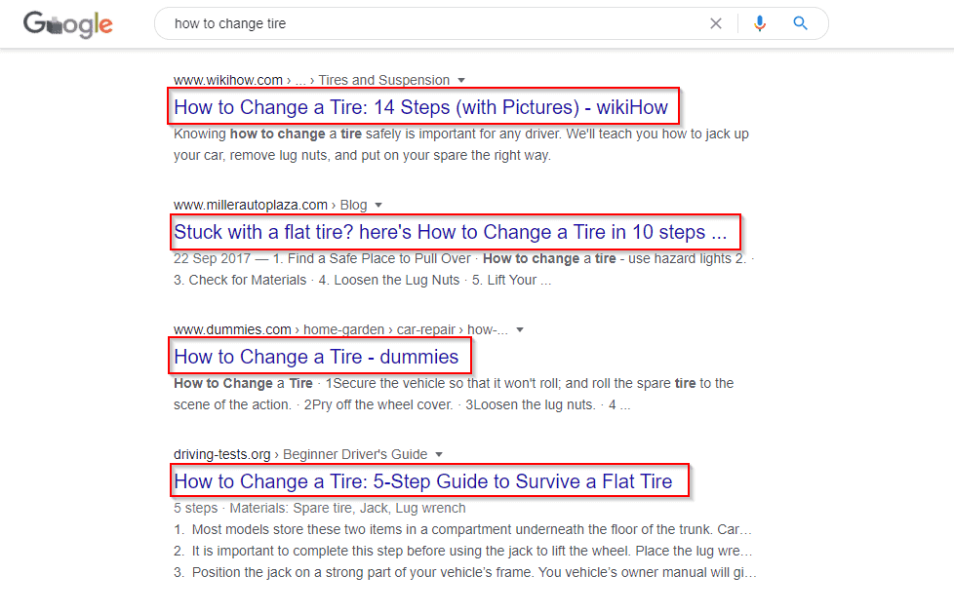Click the '5 steps · Materials' summary line

[x=320, y=508]
